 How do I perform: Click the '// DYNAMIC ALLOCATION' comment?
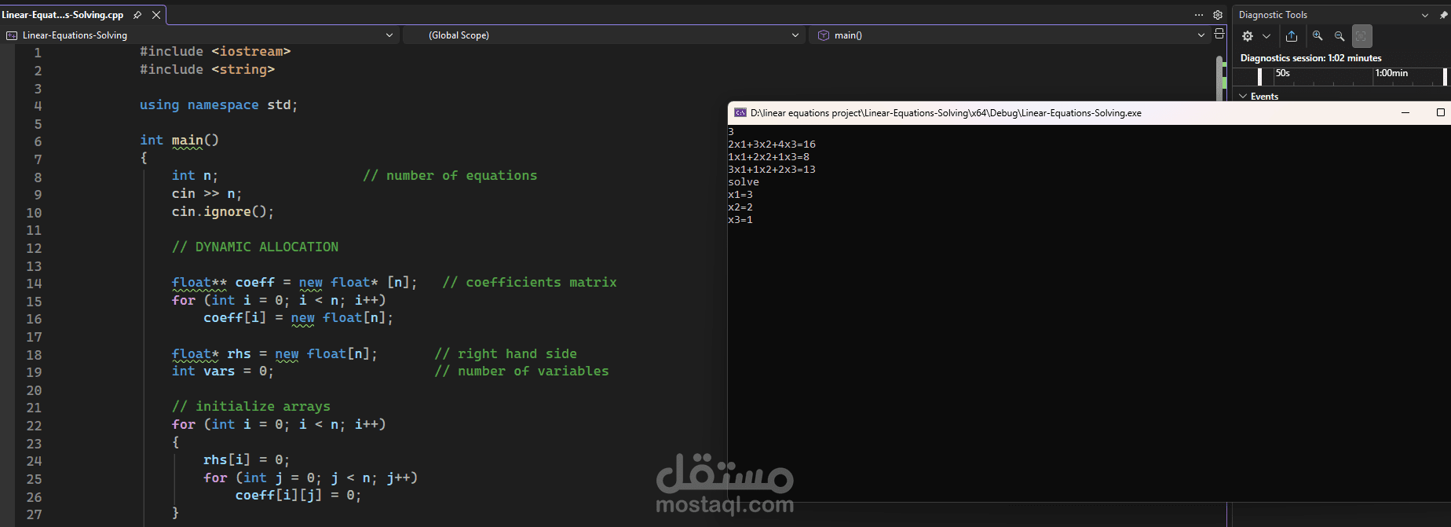point(255,247)
